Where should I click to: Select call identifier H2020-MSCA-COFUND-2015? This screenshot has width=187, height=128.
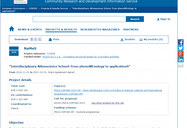(x=69, y=103)
